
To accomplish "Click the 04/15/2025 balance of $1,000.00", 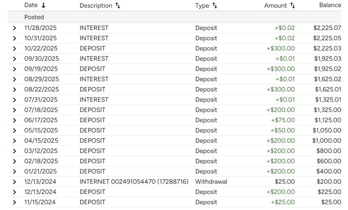I will point(327,141).
